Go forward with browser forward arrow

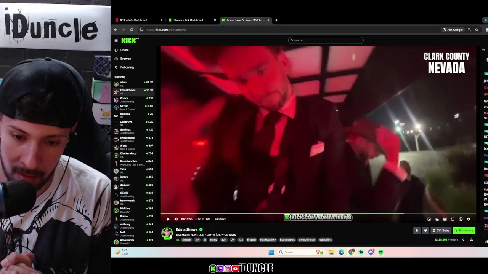123,30
